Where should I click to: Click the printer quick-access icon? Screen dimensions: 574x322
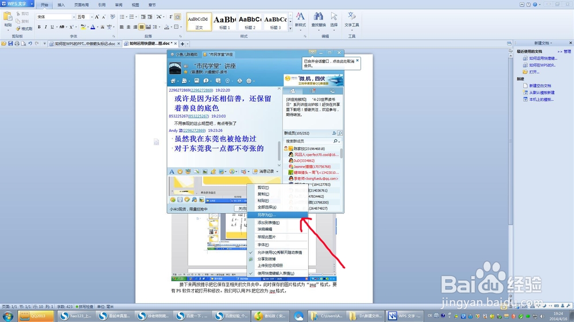[17, 44]
